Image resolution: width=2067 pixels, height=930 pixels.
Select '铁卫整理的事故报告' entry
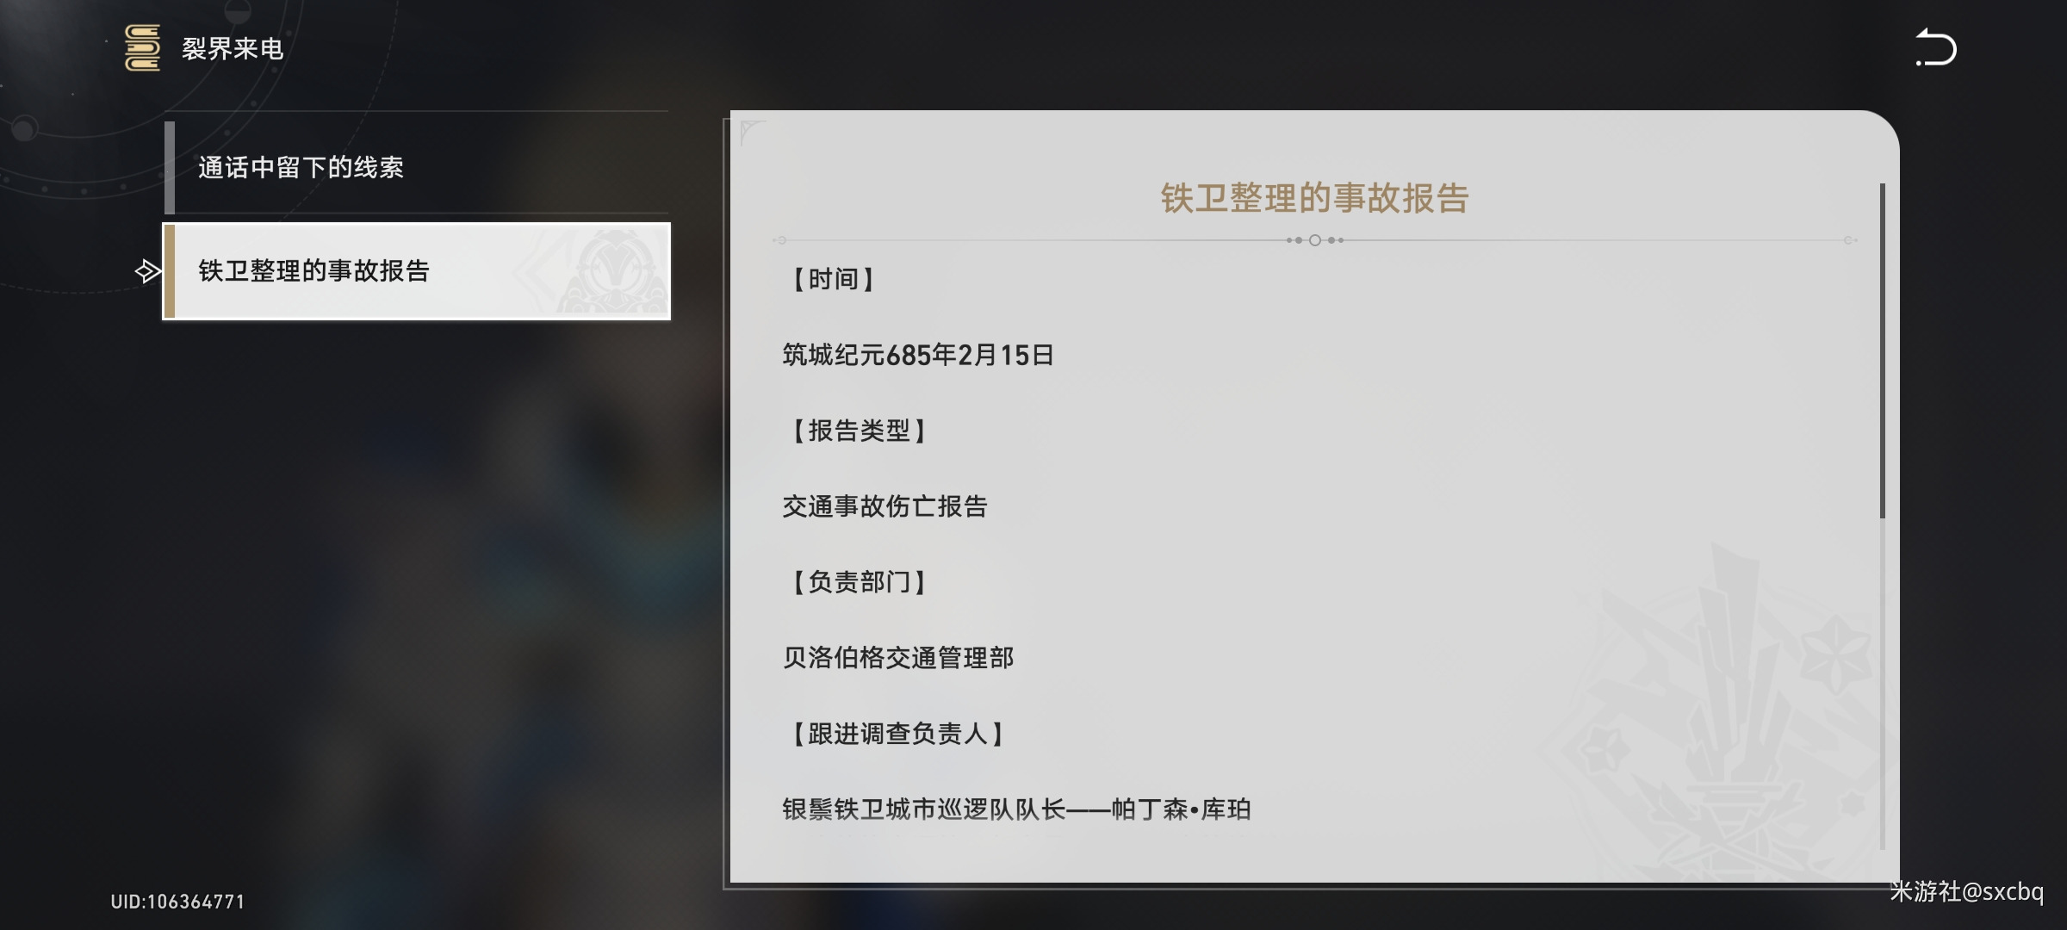(x=417, y=271)
